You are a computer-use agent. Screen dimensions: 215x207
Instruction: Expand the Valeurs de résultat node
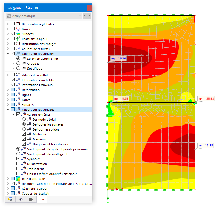pos(8,75)
